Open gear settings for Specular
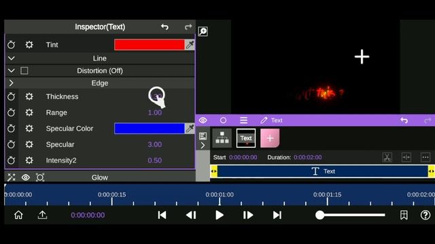This screenshot has height=244, width=435. [29, 144]
